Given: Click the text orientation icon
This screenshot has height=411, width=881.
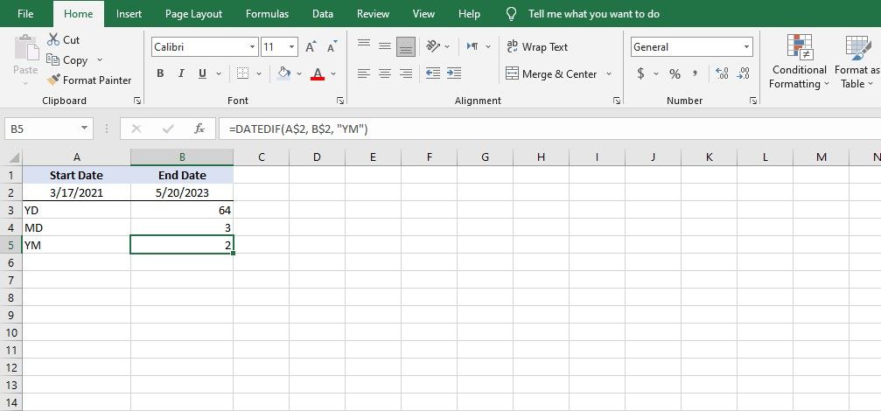Looking at the screenshot, I should click(x=433, y=46).
